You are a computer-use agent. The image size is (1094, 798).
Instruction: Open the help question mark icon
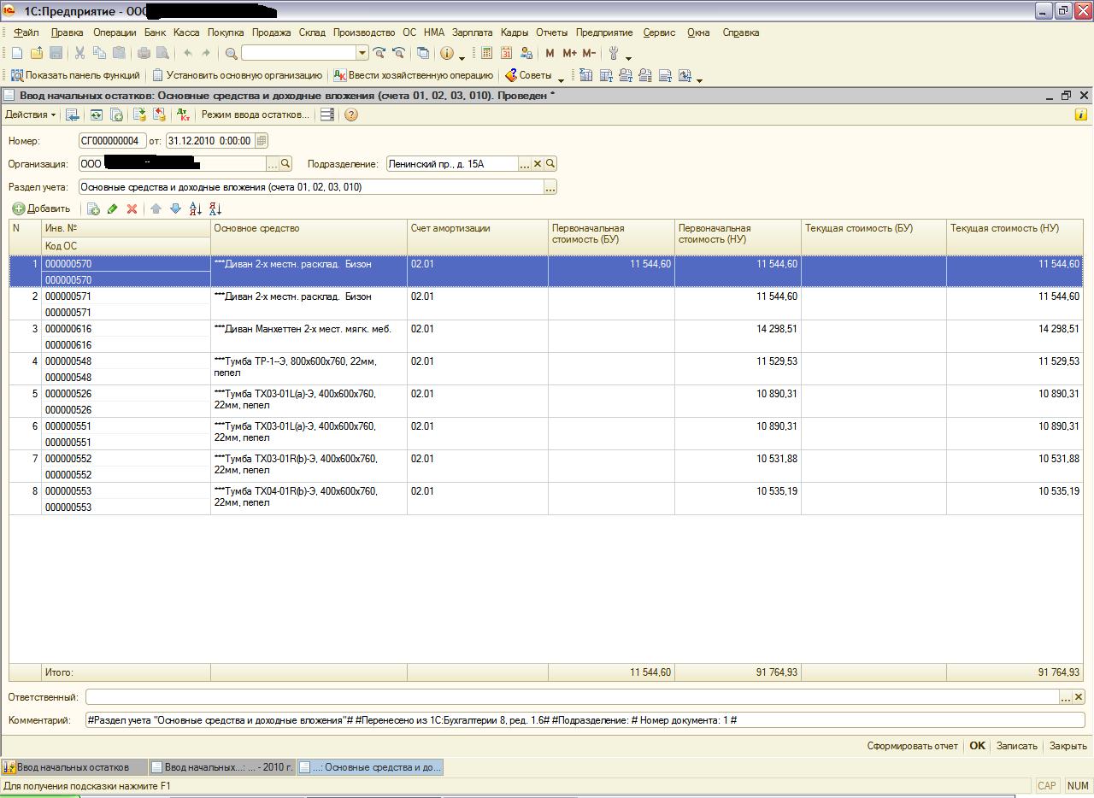click(350, 114)
